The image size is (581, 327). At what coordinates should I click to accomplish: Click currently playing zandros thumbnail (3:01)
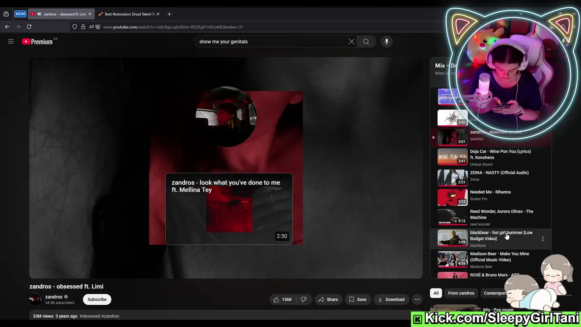(x=453, y=137)
